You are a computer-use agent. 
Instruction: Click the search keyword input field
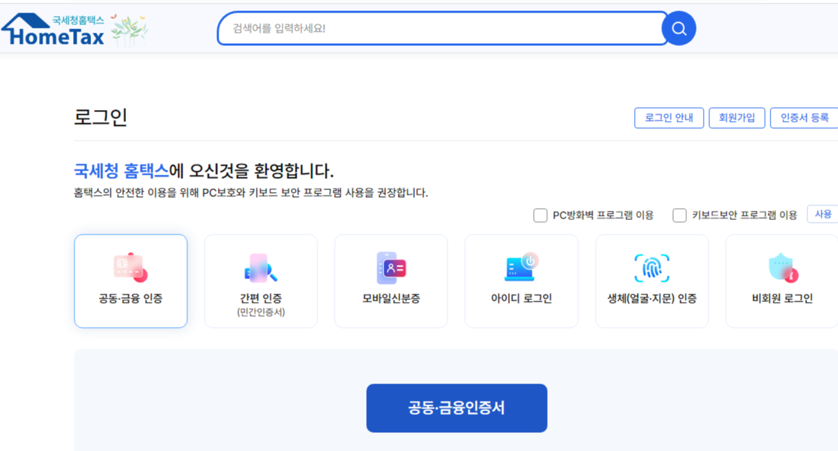[x=443, y=29]
